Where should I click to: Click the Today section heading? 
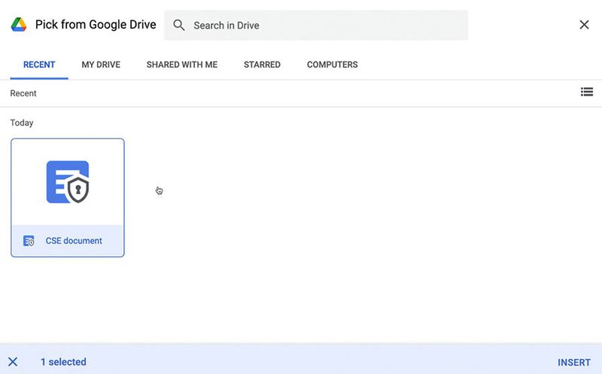coord(22,123)
